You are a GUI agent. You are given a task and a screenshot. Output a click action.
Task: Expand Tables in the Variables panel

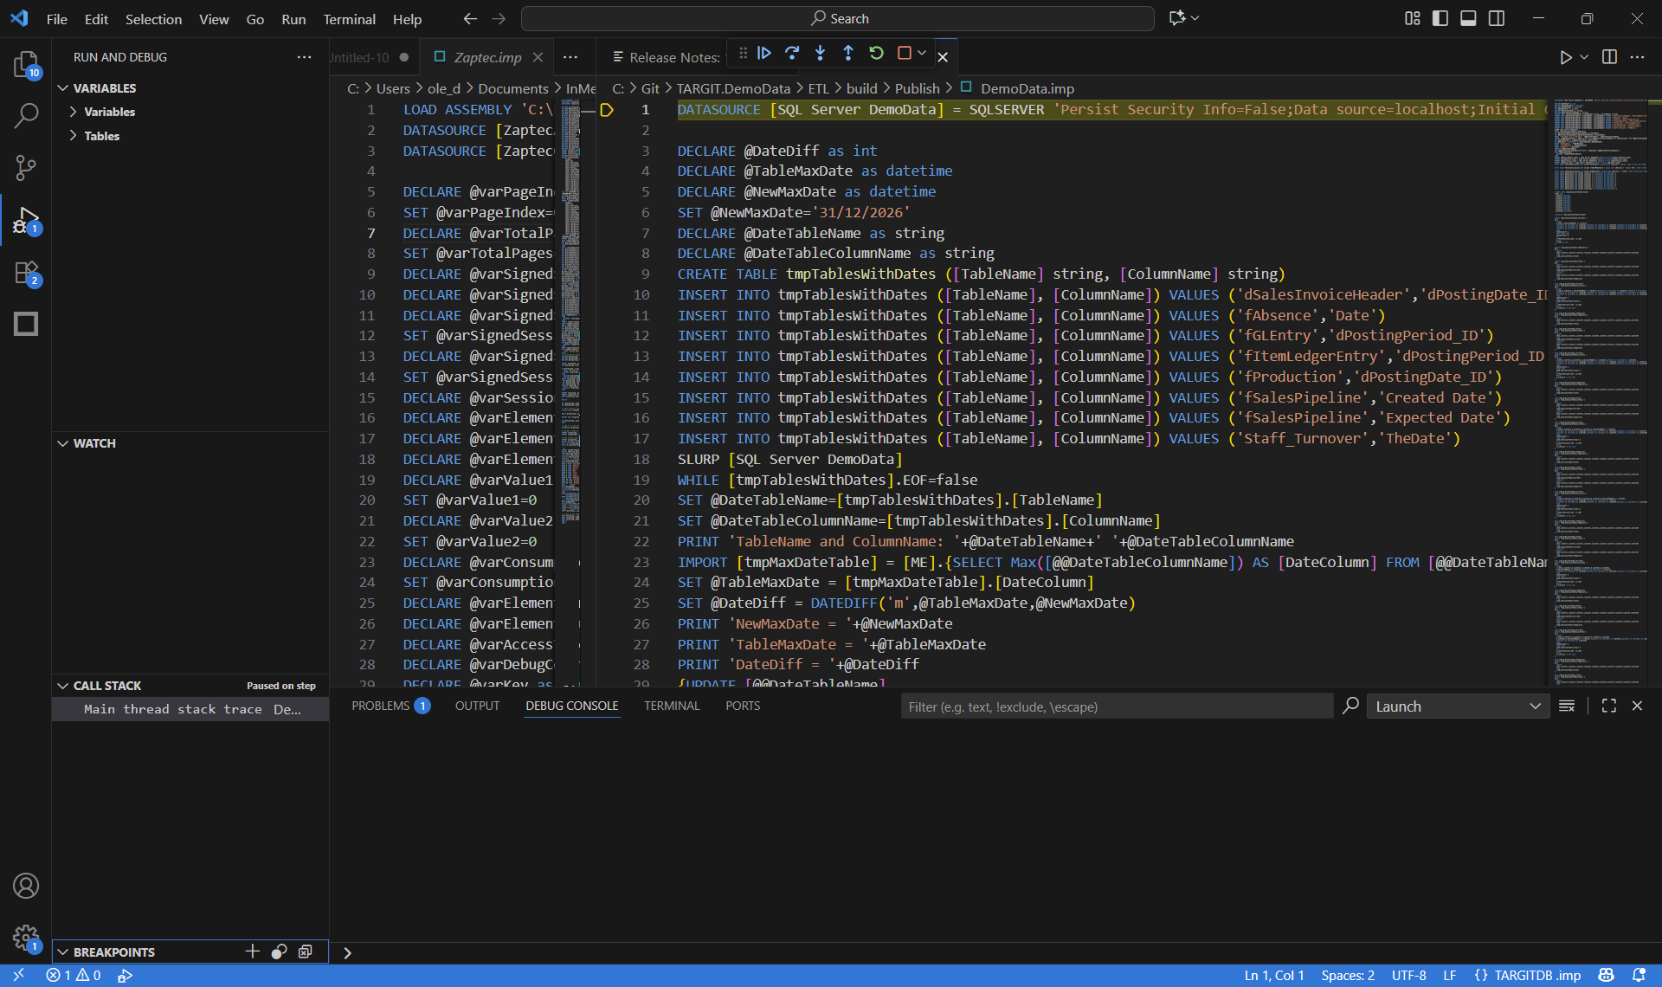(104, 136)
